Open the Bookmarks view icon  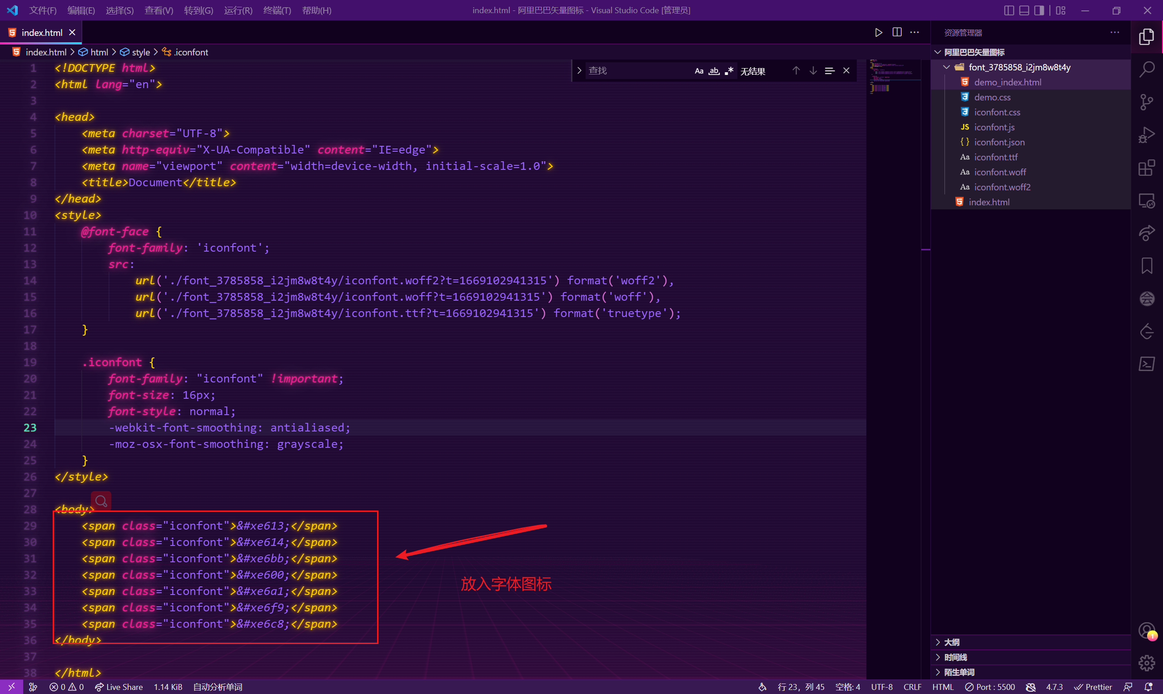point(1146,266)
